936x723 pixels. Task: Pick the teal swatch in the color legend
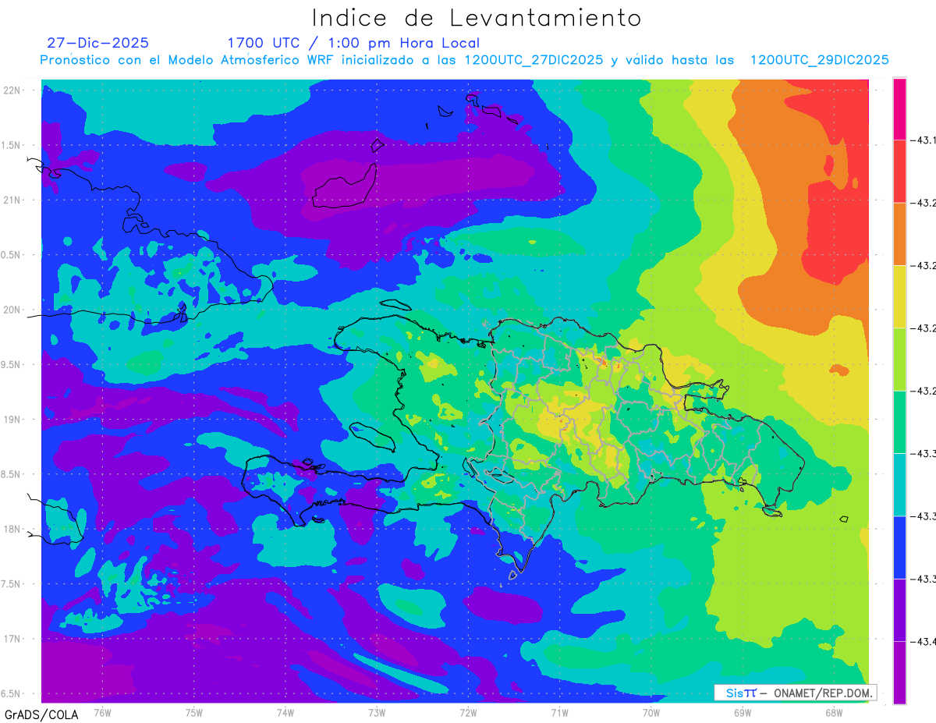coord(899,484)
